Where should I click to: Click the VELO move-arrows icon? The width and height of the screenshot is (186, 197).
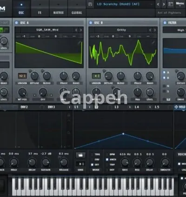176,107
